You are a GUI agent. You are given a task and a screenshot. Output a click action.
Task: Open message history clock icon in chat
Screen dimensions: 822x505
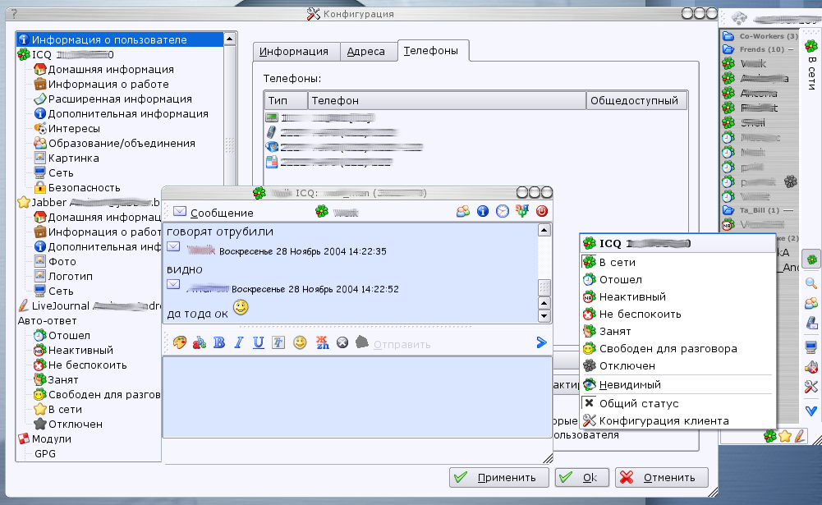tap(503, 211)
